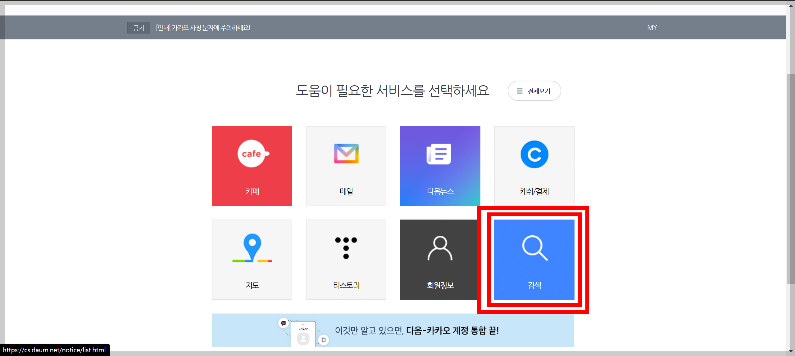This screenshot has width=795, height=356.
Task: Click the MY menu item
Action: tap(652, 27)
